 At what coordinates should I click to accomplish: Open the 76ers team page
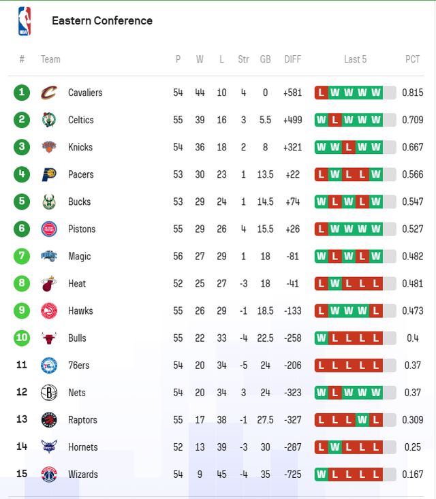(x=78, y=366)
